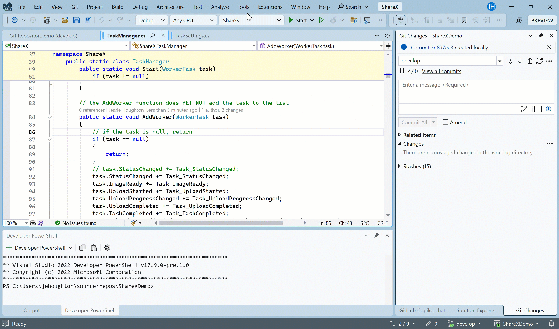This screenshot has width=559, height=329.
Task: Click the AI generate commit message icon
Action: click(524, 109)
